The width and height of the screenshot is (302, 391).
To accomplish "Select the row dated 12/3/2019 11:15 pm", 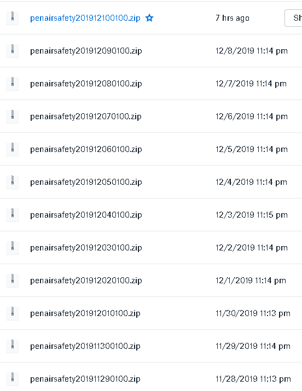I will [x=151, y=215].
